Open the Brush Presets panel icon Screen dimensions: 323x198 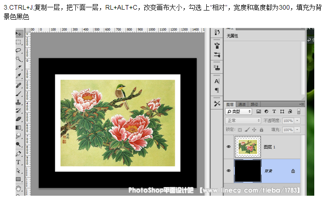pos(217,45)
